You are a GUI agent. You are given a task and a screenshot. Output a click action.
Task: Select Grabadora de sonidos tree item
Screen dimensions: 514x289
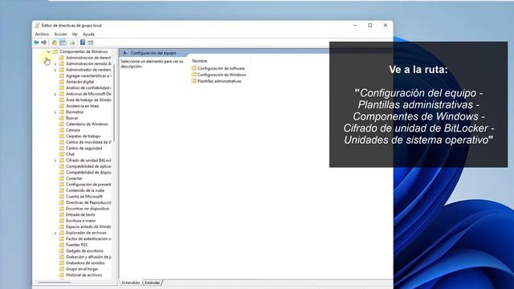[85, 263]
